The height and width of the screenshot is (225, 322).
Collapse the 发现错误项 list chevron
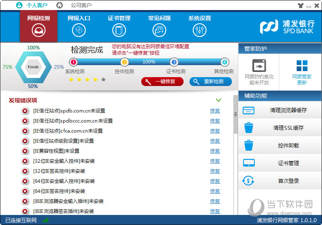tap(219, 100)
